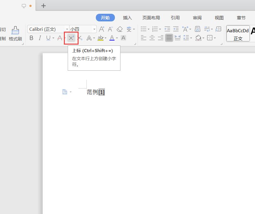
Task: Open the sort tool
Action: (198, 29)
